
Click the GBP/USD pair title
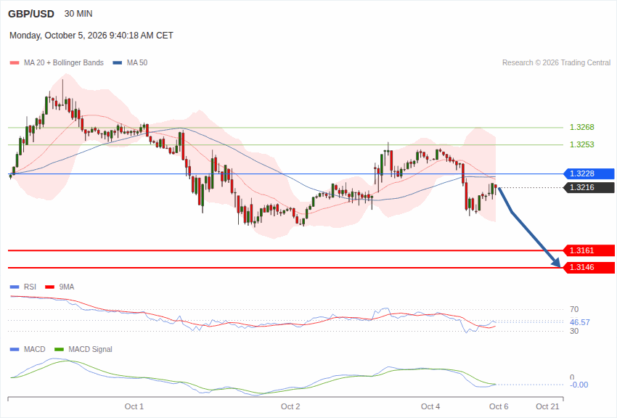point(31,15)
